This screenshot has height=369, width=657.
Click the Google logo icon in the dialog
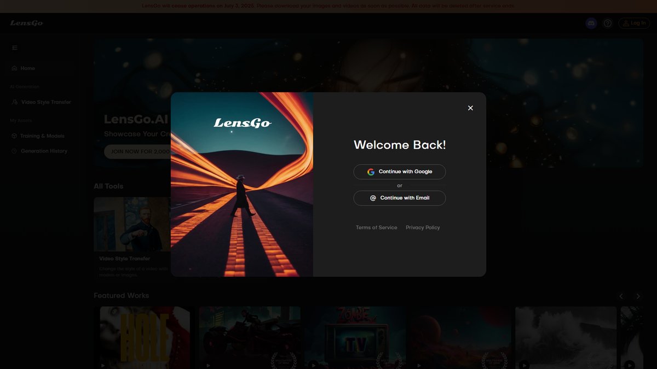pos(371,172)
